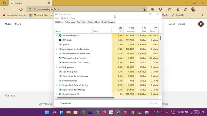
Task: Open Edge tab actions menu icon
Action: (4, 3)
